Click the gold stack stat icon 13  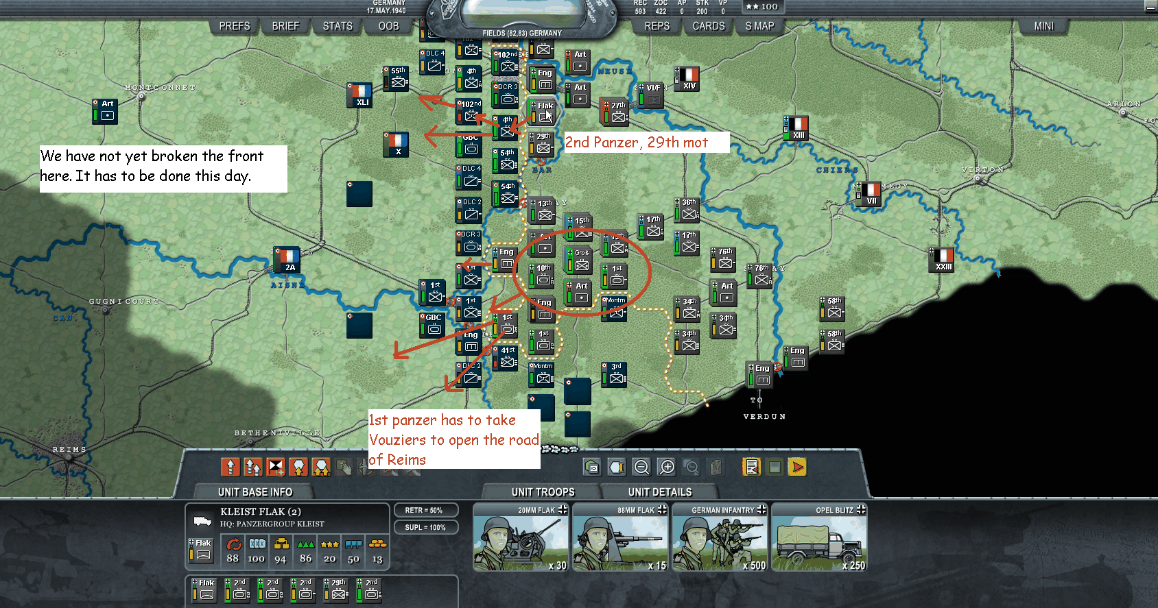377,544
